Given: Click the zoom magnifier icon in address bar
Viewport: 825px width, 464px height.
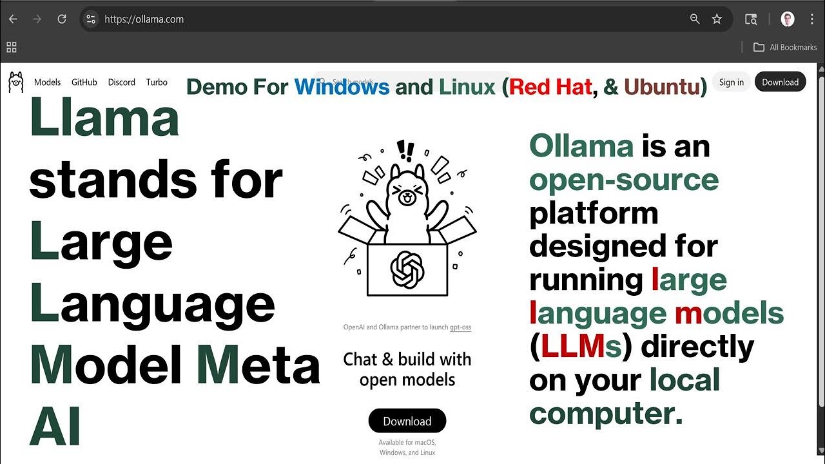Looking at the screenshot, I should coord(695,19).
